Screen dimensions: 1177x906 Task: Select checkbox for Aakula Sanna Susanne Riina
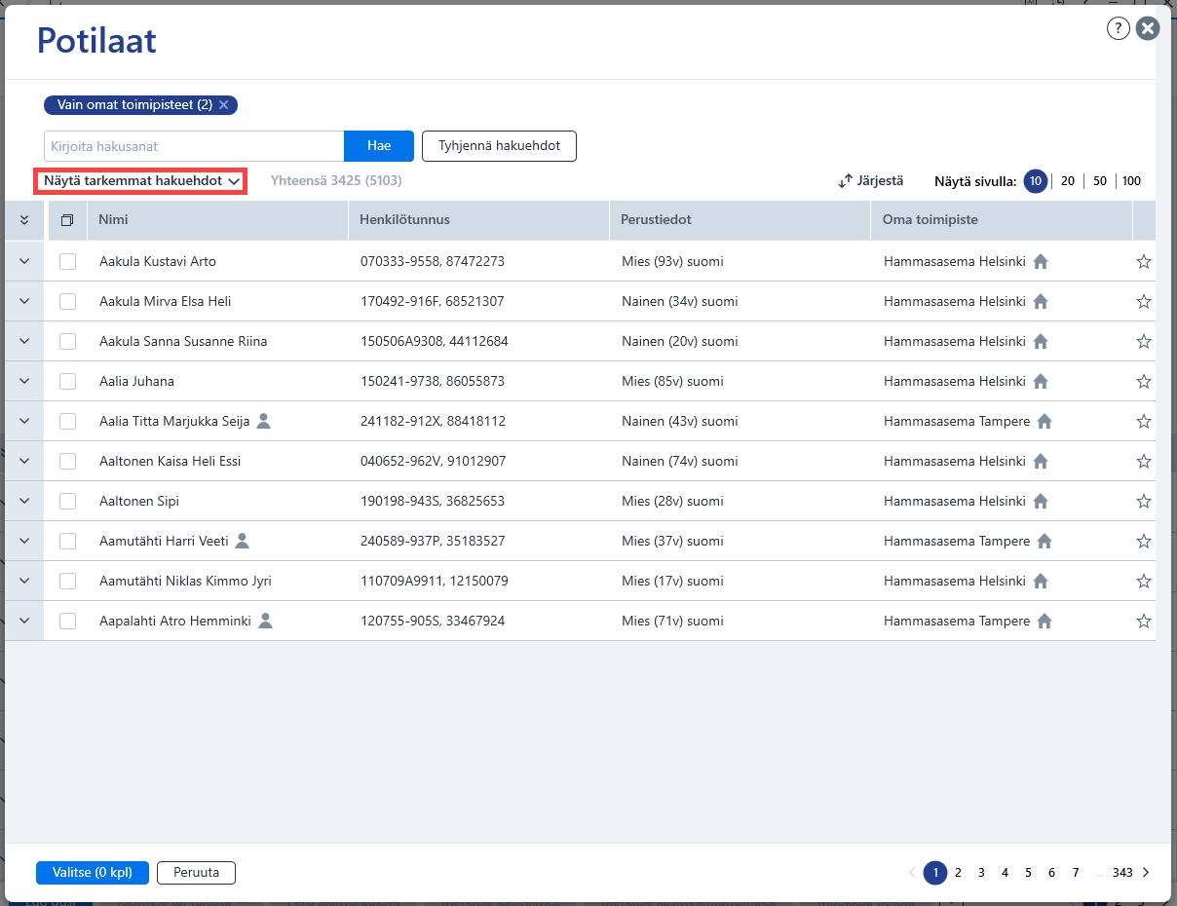(x=67, y=341)
